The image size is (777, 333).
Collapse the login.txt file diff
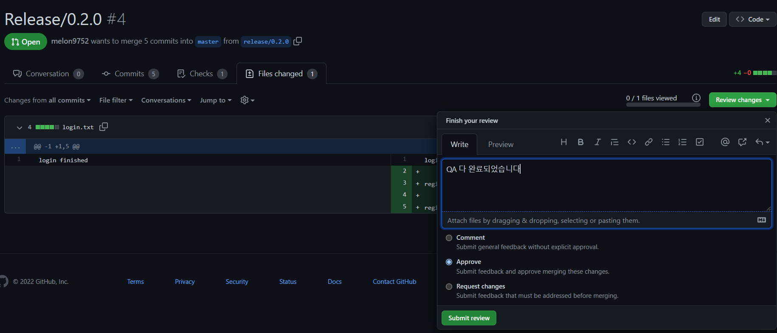tap(19, 127)
